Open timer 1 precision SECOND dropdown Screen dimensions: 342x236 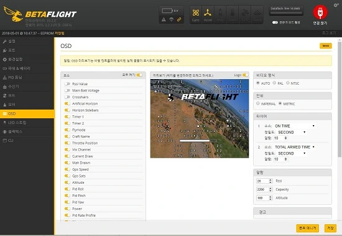[292, 132]
